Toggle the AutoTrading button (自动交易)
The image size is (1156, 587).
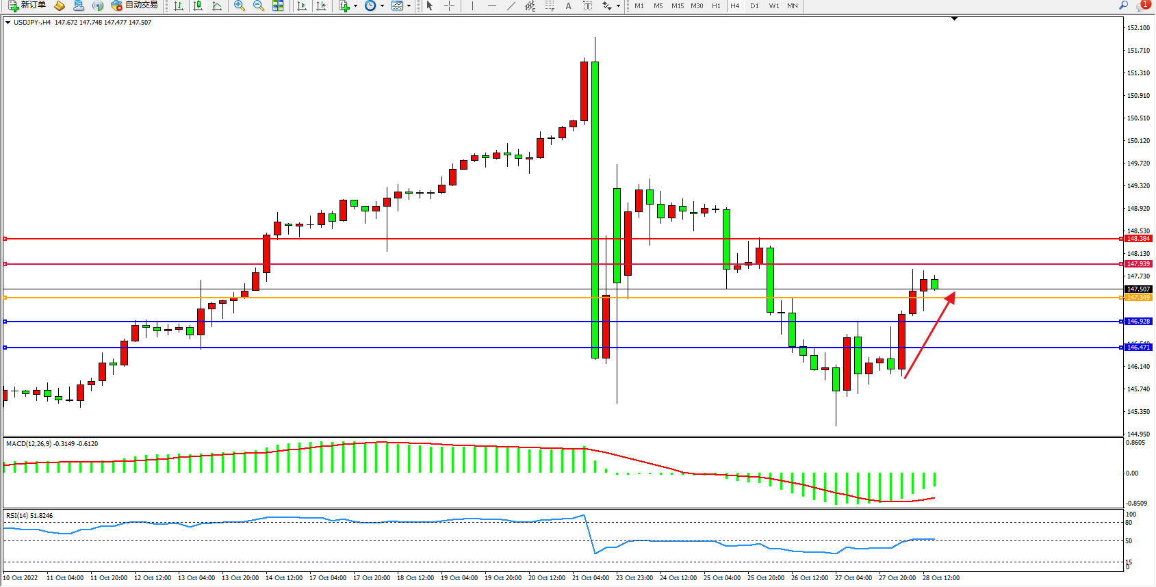pos(135,5)
